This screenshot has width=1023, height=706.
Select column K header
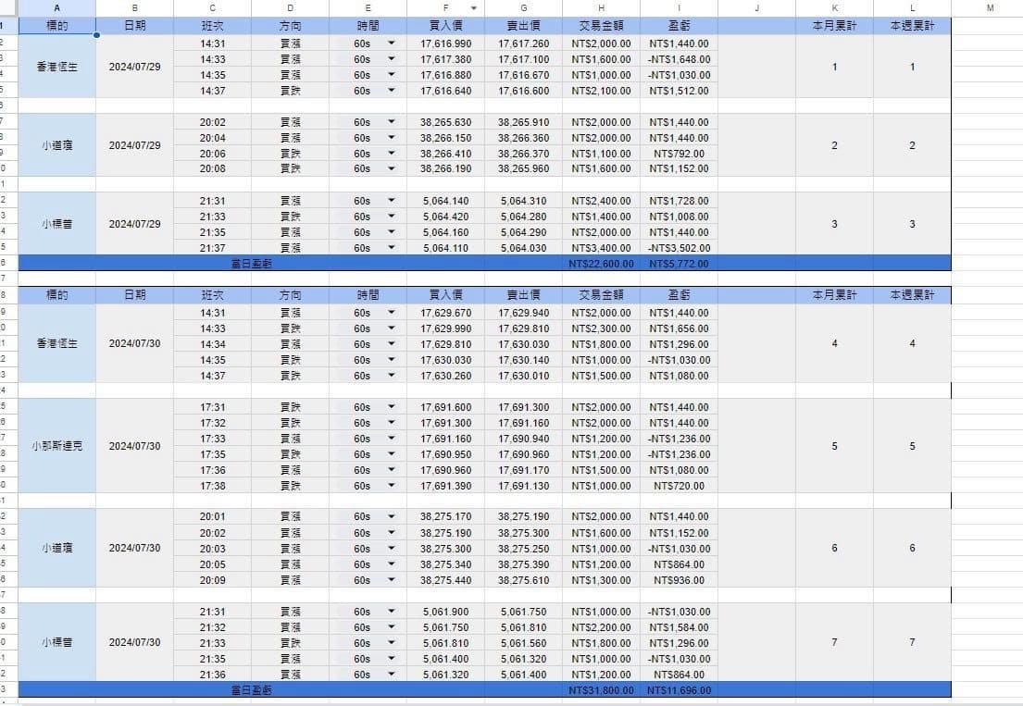point(834,8)
